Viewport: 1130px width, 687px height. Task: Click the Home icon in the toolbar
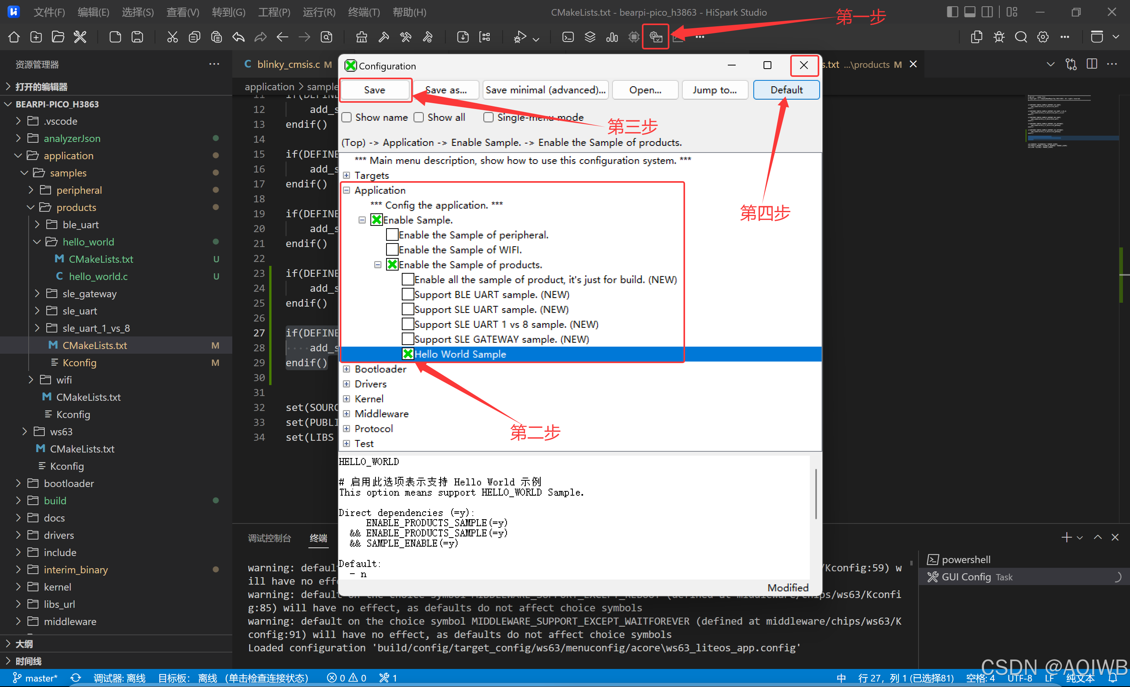click(14, 37)
